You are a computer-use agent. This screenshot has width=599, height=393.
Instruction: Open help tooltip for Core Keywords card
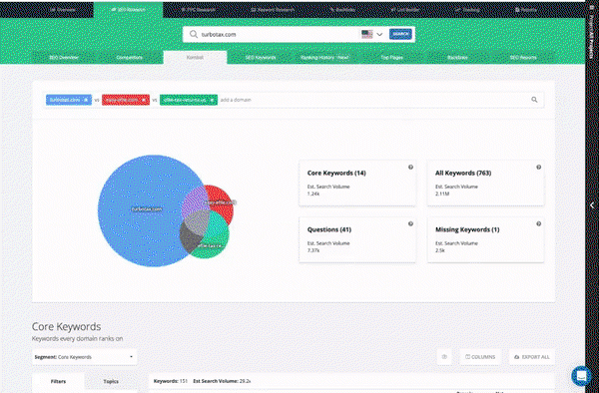click(410, 168)
